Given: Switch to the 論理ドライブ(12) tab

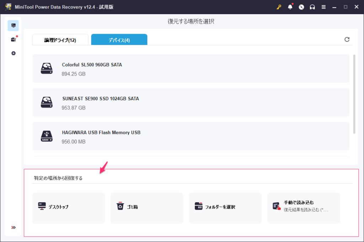Looking at the screenshot, I should click(x=60, y=40).
